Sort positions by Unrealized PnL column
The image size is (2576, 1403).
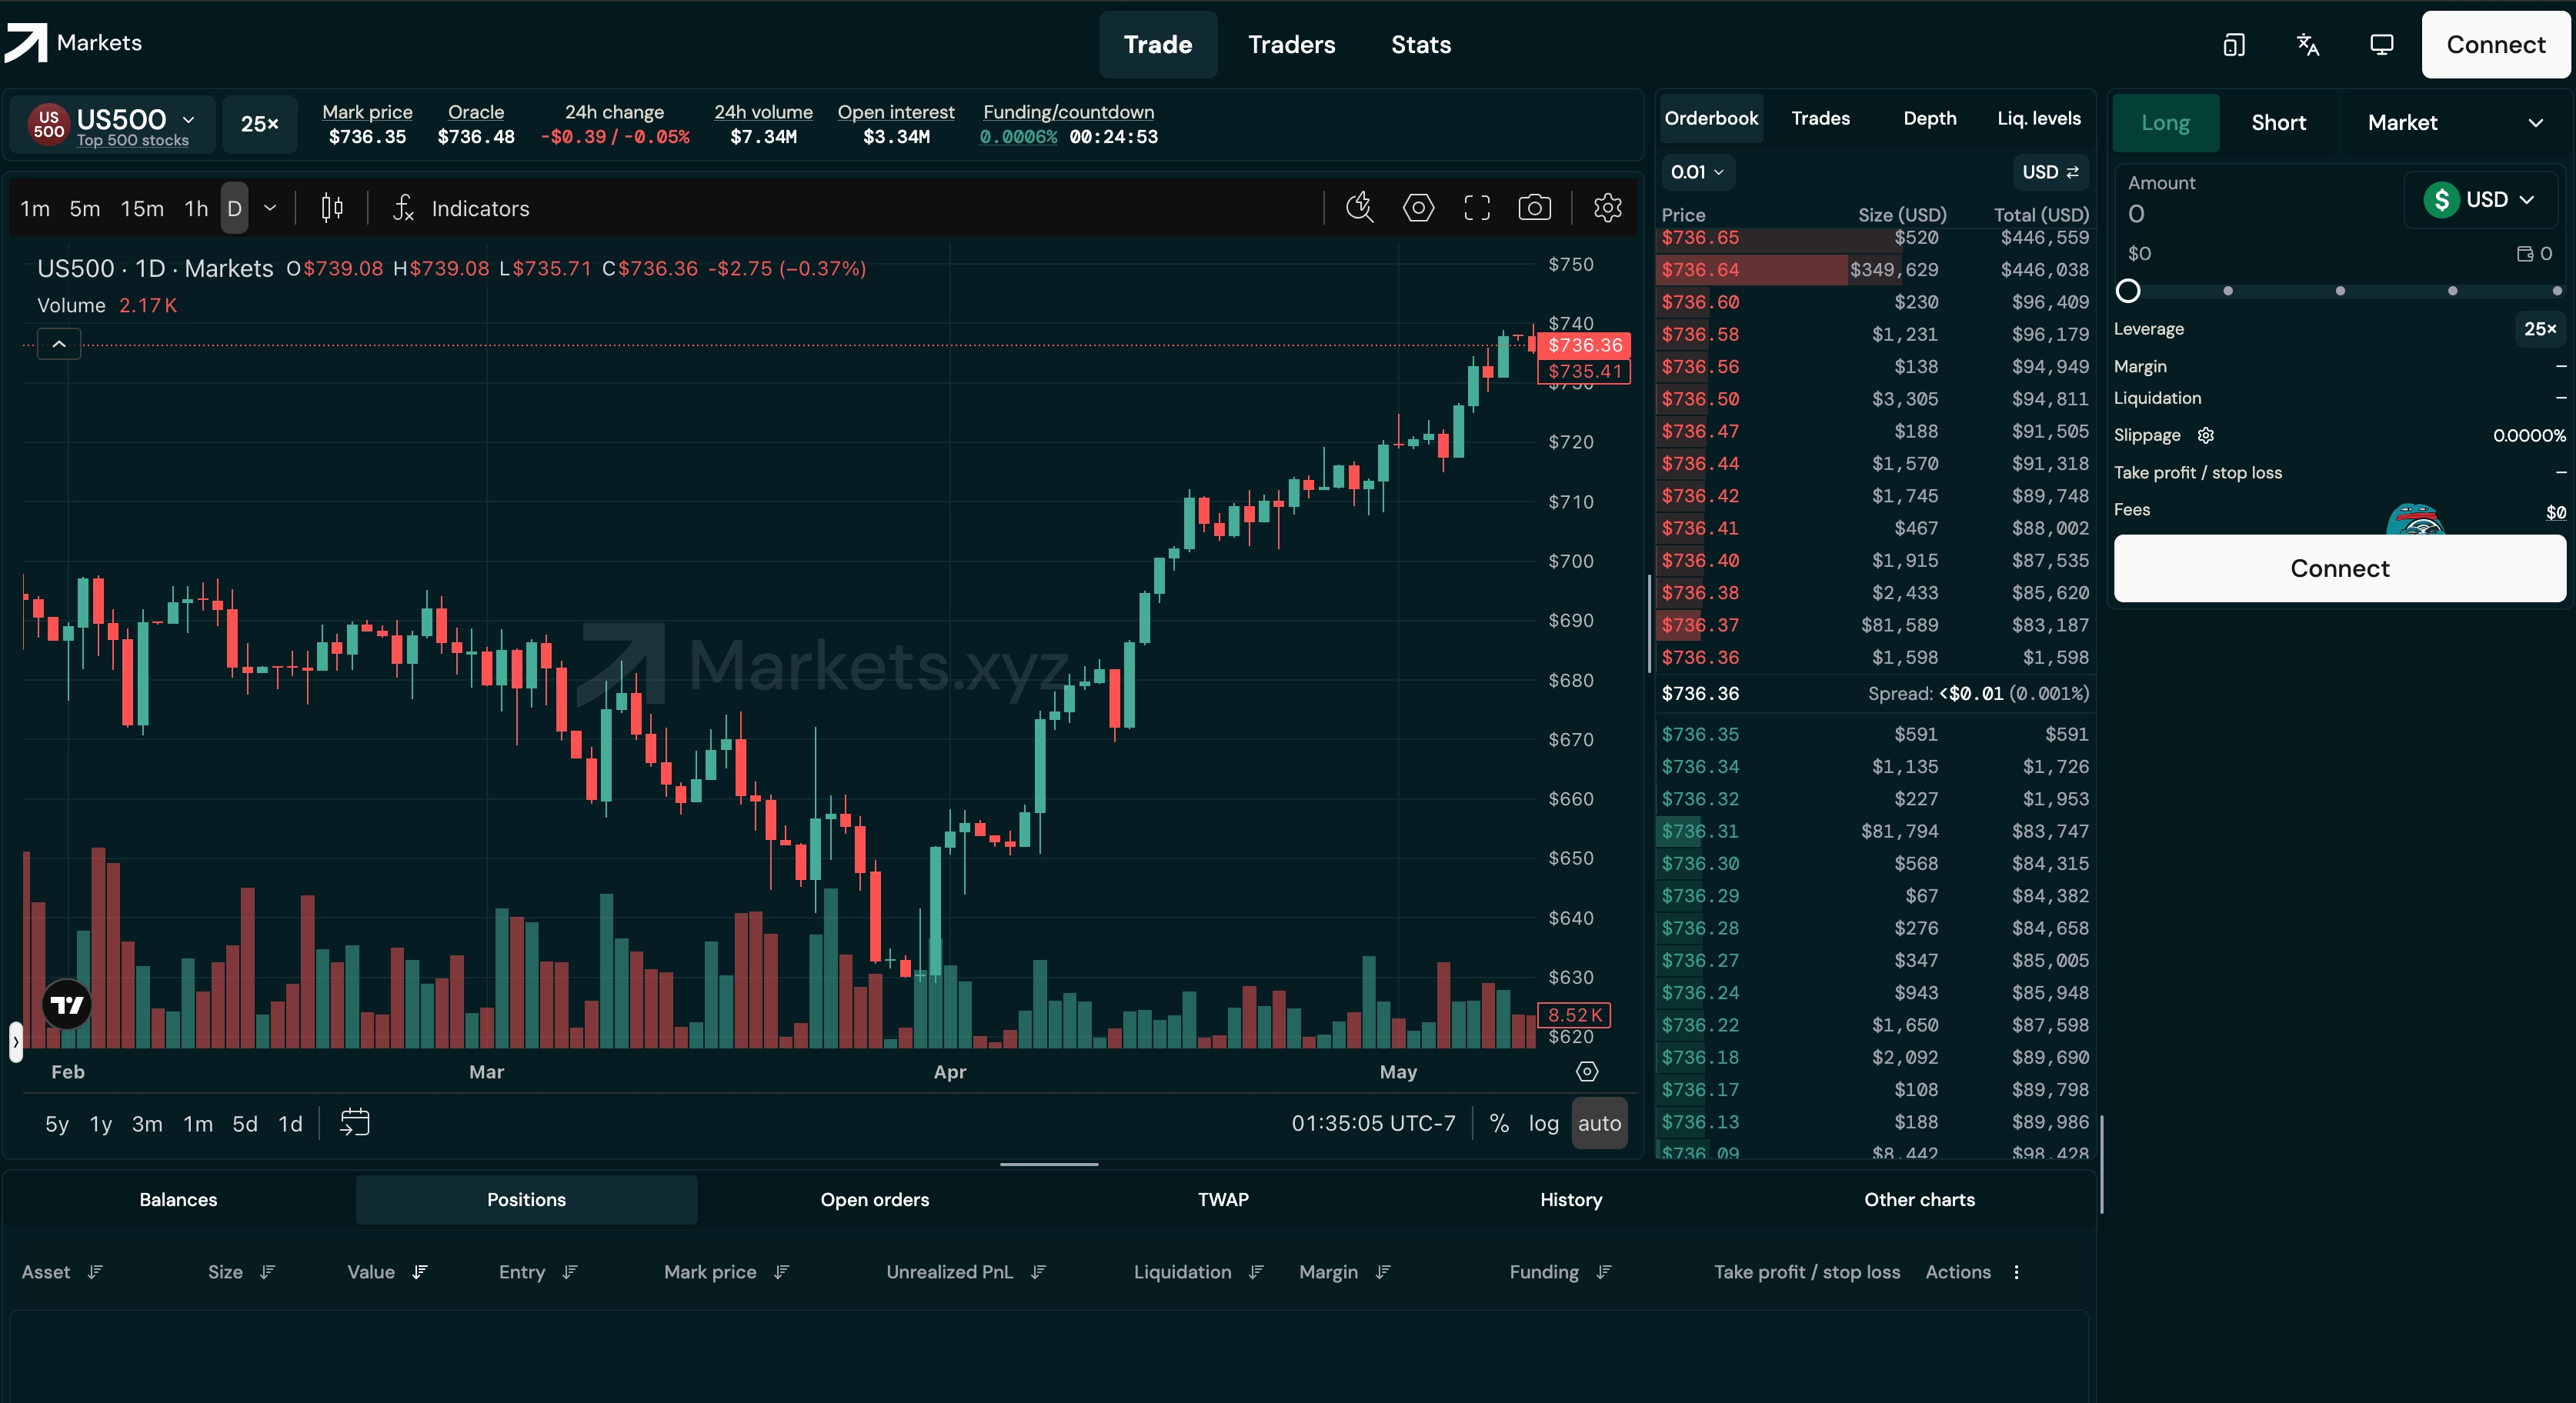[x=1039, y=1272]
